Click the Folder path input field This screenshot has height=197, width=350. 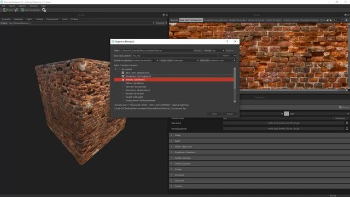[x=156, y=50]
